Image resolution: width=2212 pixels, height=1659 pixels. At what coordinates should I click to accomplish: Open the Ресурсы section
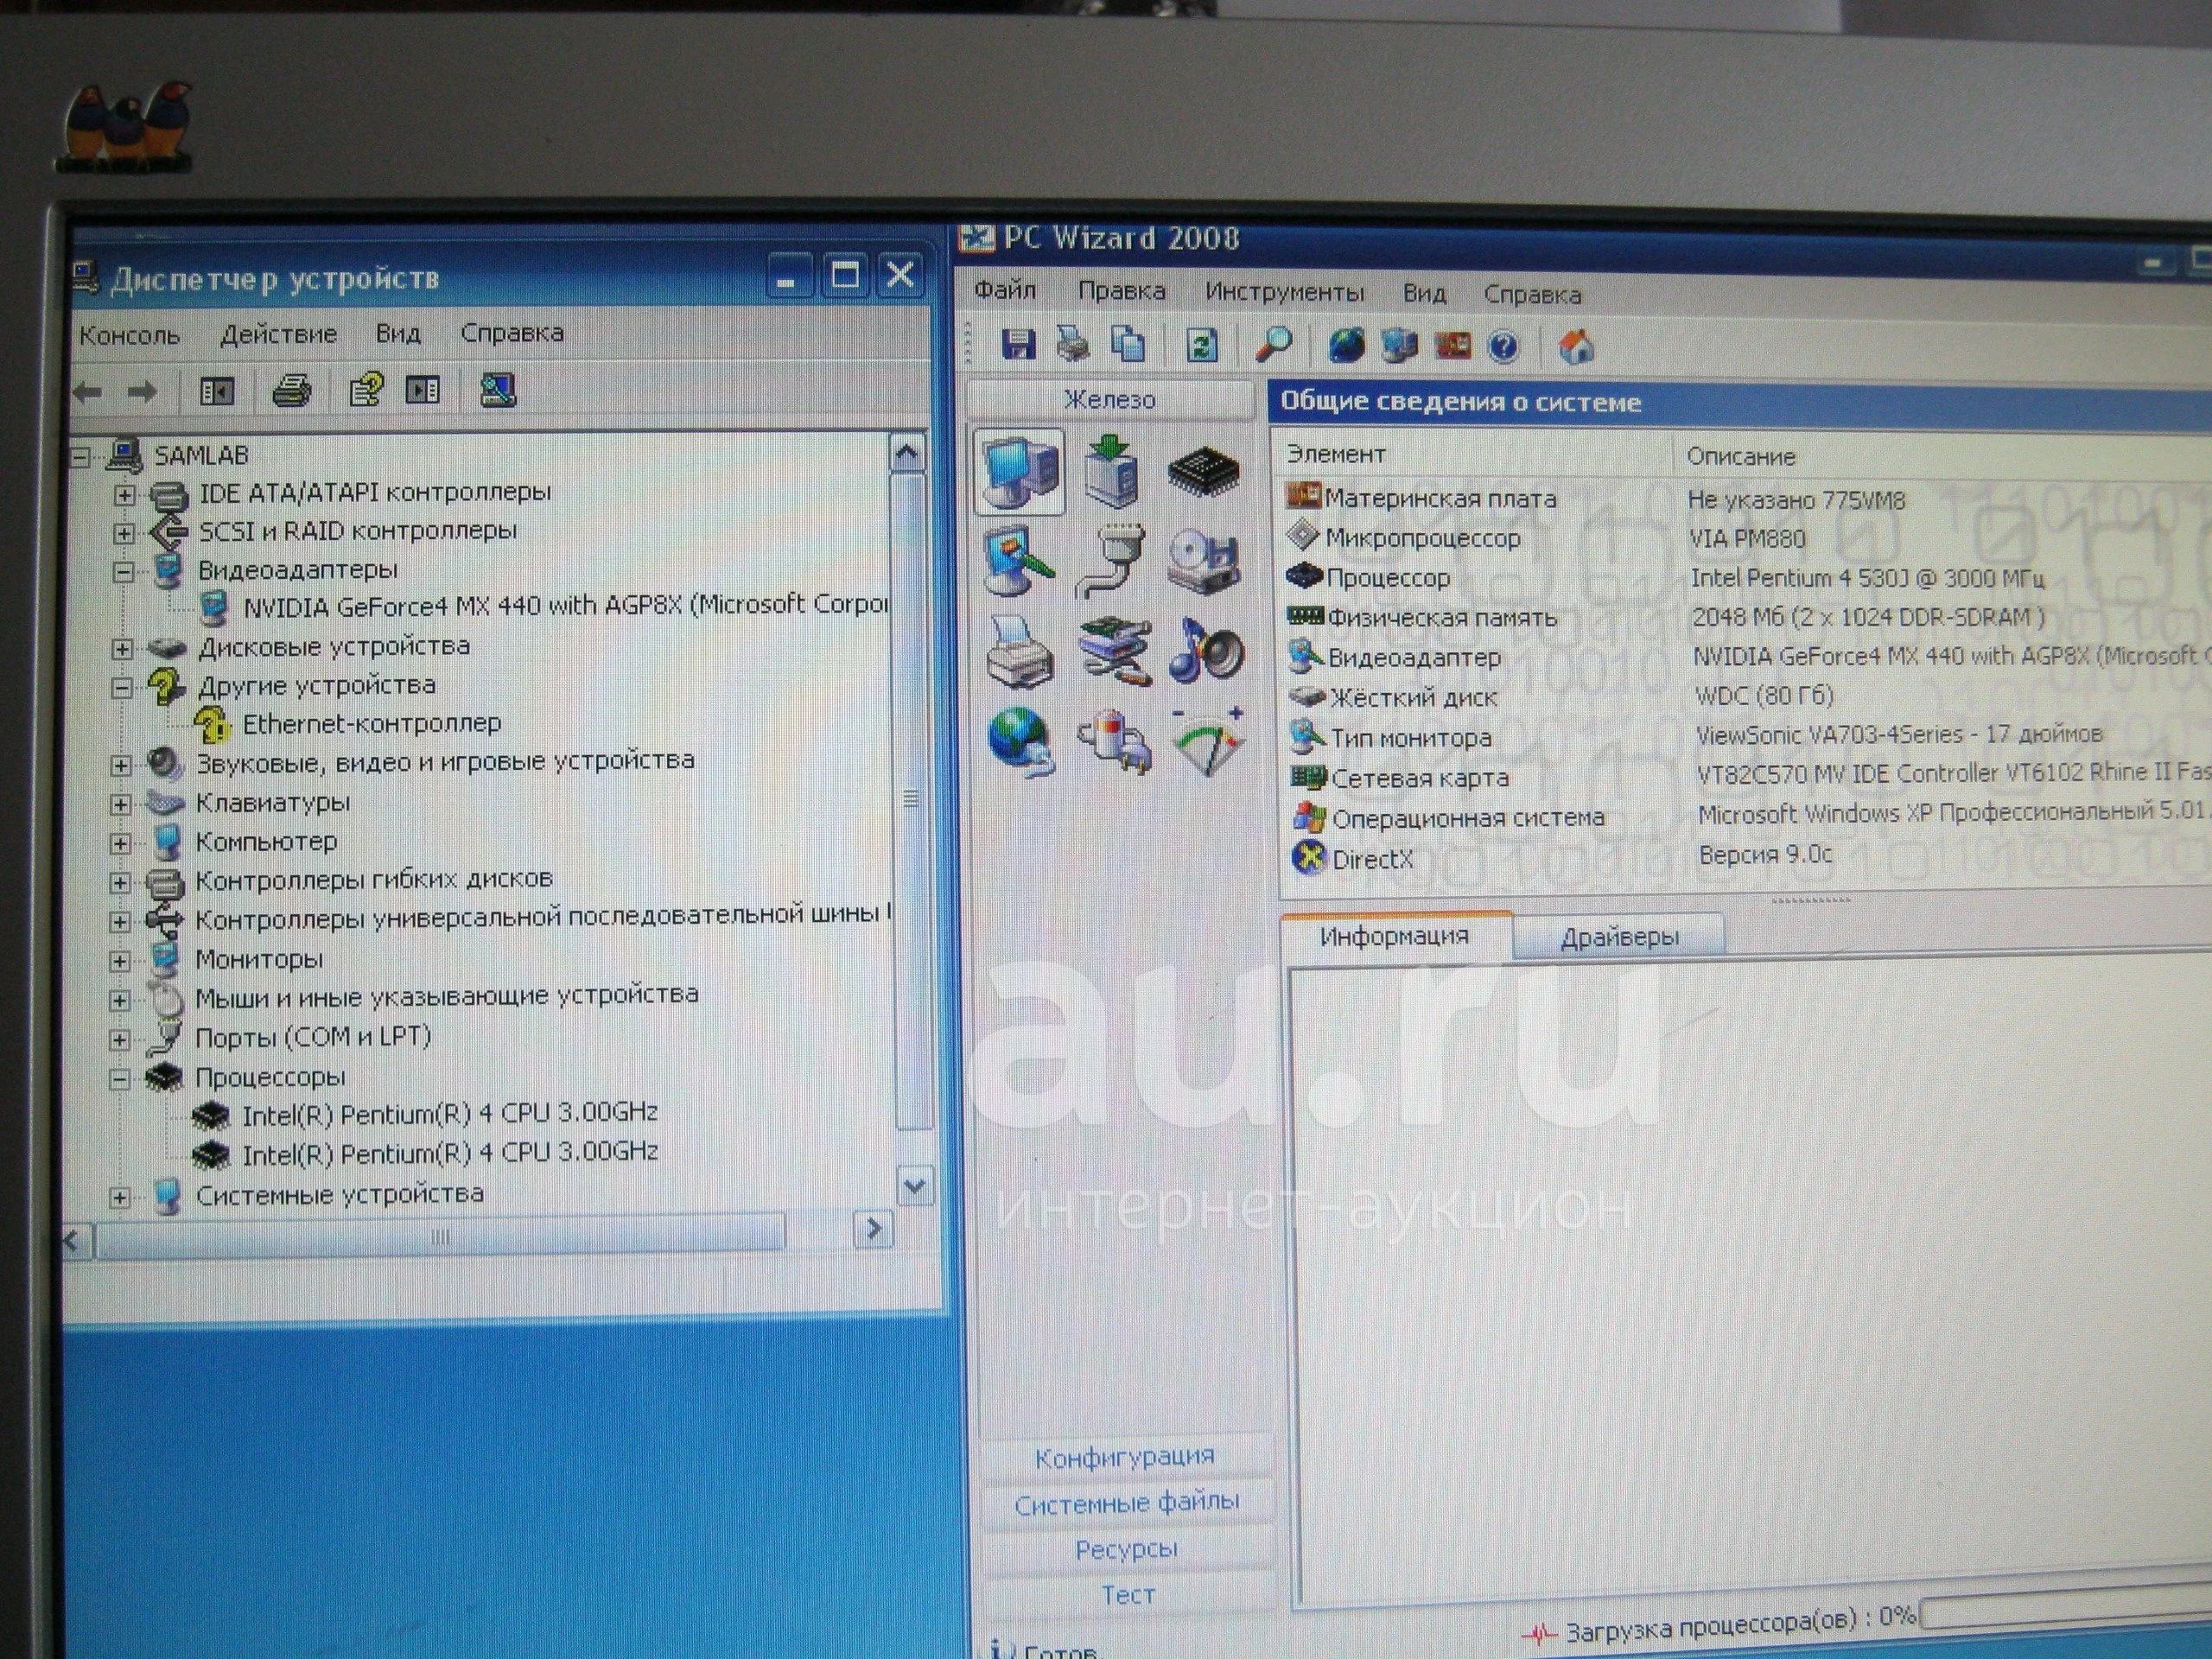click(x=1126, y=1549)
